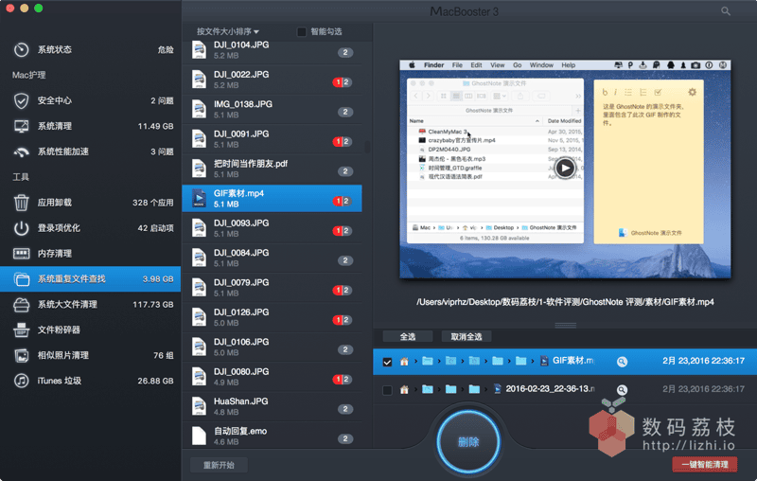Select DJI_0080.JPG in the file list
This screenshot has height=481, width=757.
pos(272,377)
